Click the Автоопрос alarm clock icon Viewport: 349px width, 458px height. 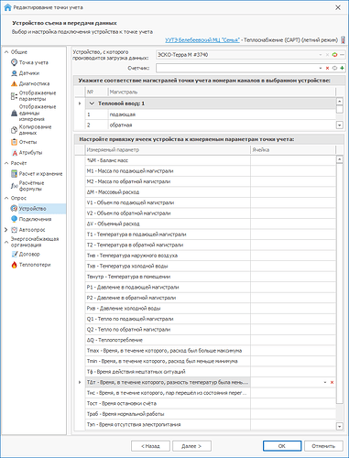click(x=14, y=230)
